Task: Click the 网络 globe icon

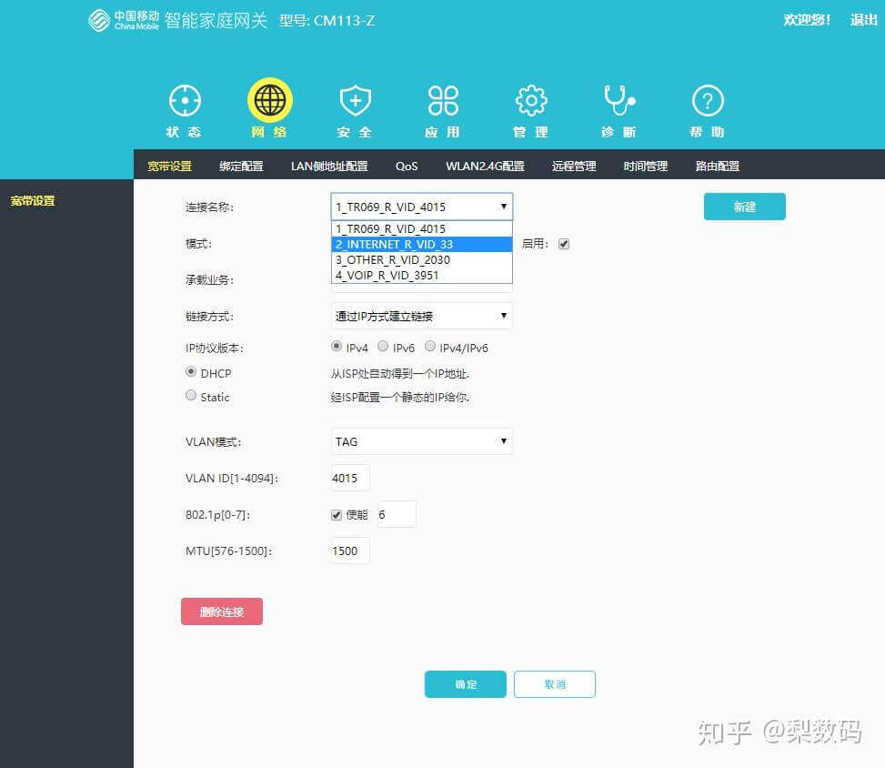Action: click(269, 101)
